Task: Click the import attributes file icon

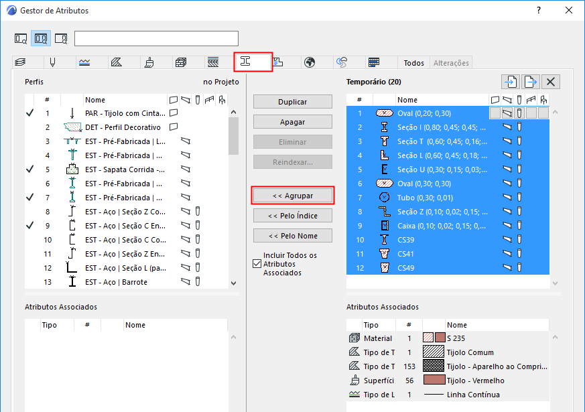Action: point(511,82)
